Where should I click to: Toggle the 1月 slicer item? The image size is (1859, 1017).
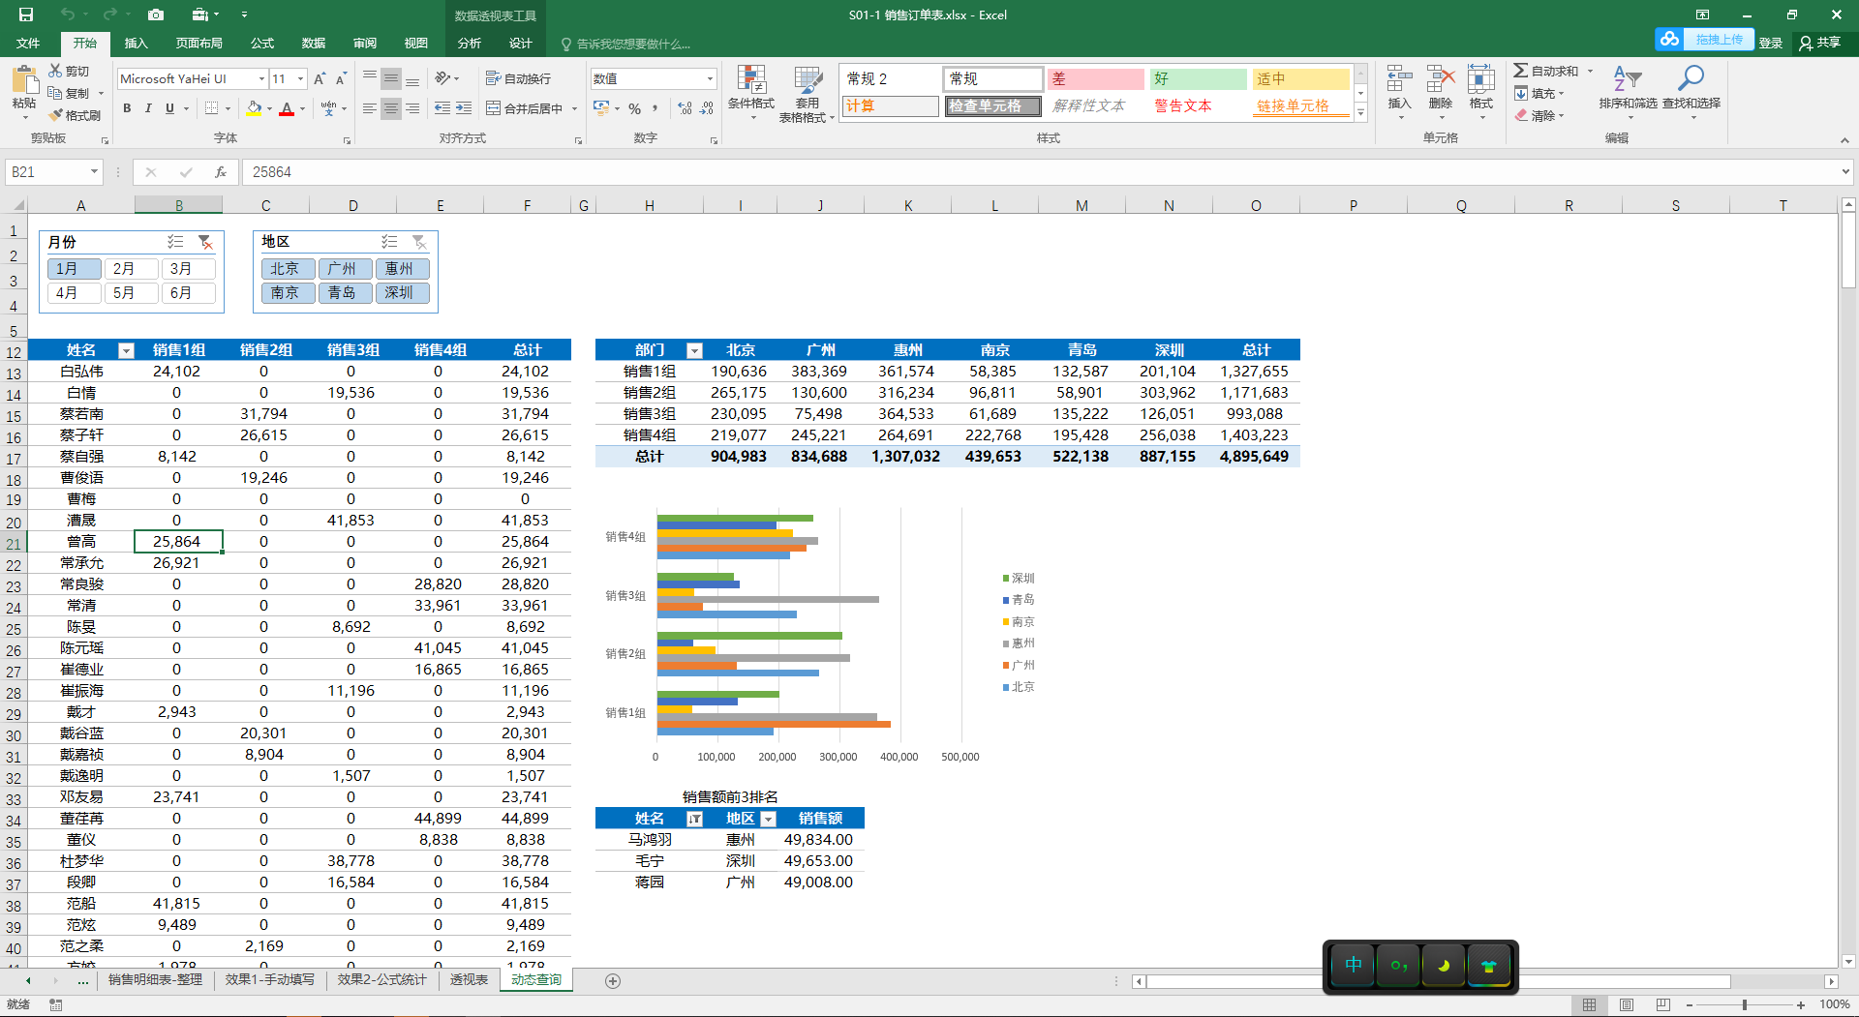[x=75, y=269]
